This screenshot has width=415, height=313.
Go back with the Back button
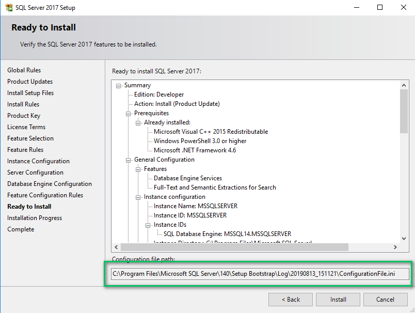tap(291, 300)
